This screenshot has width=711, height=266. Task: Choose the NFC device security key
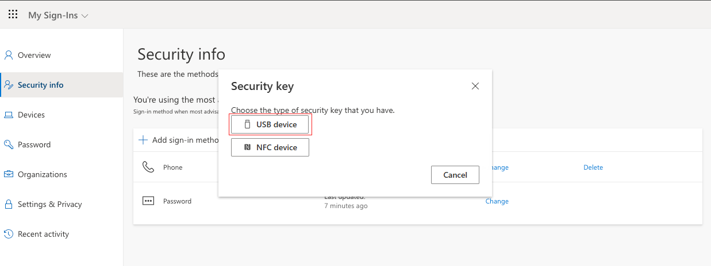point(270,147)
